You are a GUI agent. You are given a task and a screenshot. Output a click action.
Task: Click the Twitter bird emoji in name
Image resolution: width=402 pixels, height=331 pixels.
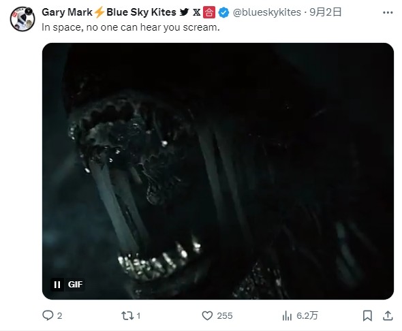click(185, 12)
